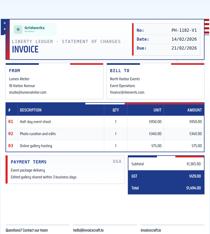
Task: Click the 'No:' label
Action: [140, 30]
